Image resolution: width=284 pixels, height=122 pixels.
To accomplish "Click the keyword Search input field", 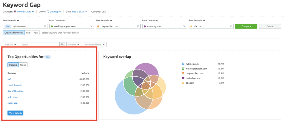I will 40,44.
